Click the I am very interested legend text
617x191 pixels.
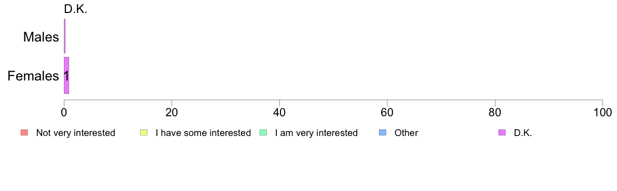[x=316, y=133]
